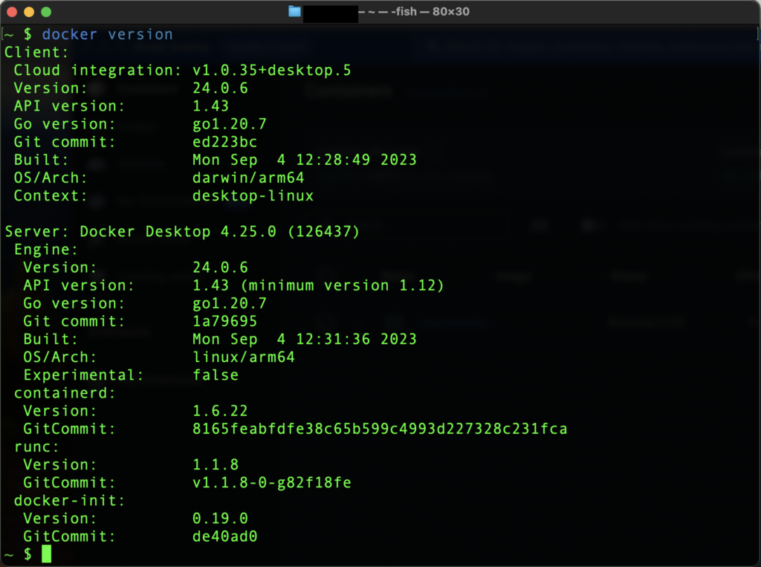
Task: Click the typed "docker version" command
Action: click(x=107, y=34)
